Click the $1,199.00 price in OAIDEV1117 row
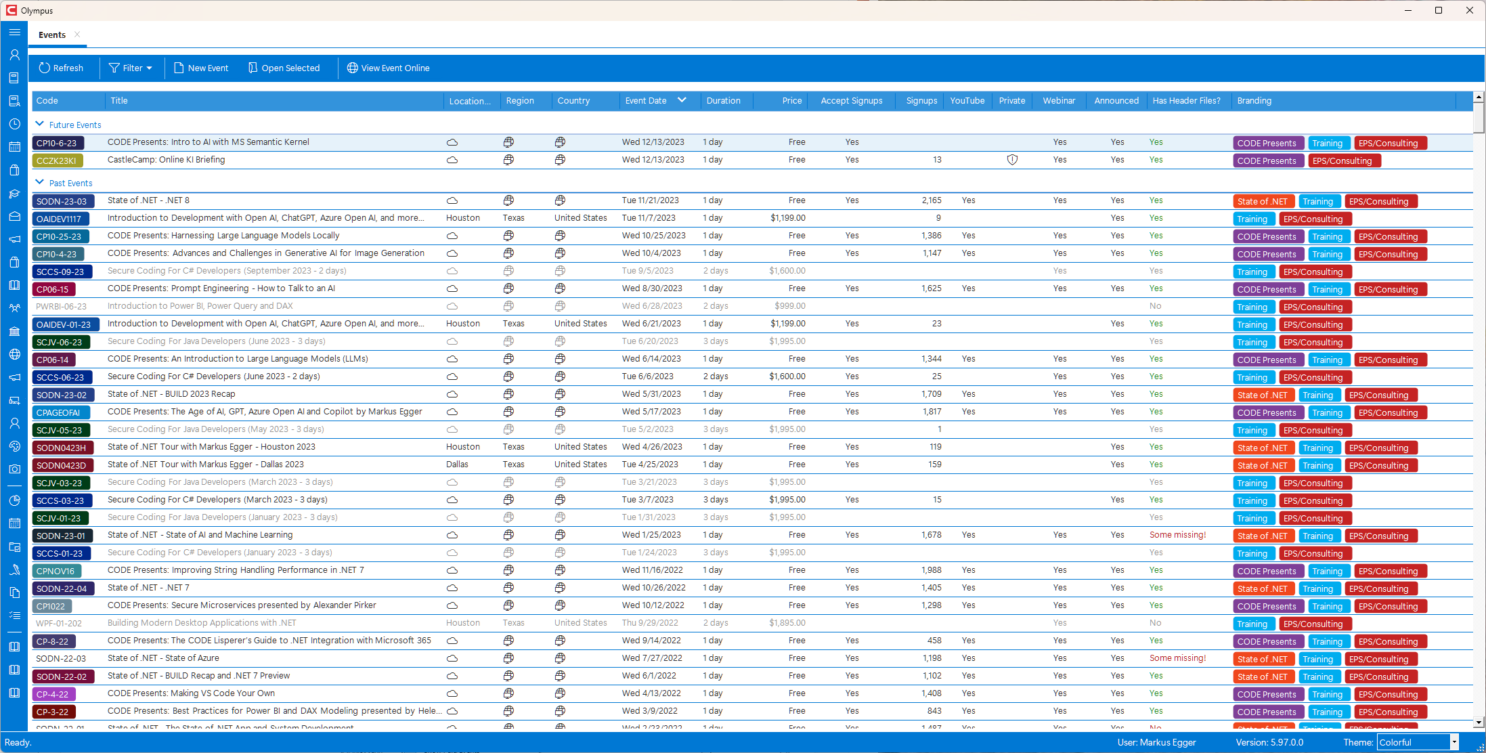 (787, 218)
